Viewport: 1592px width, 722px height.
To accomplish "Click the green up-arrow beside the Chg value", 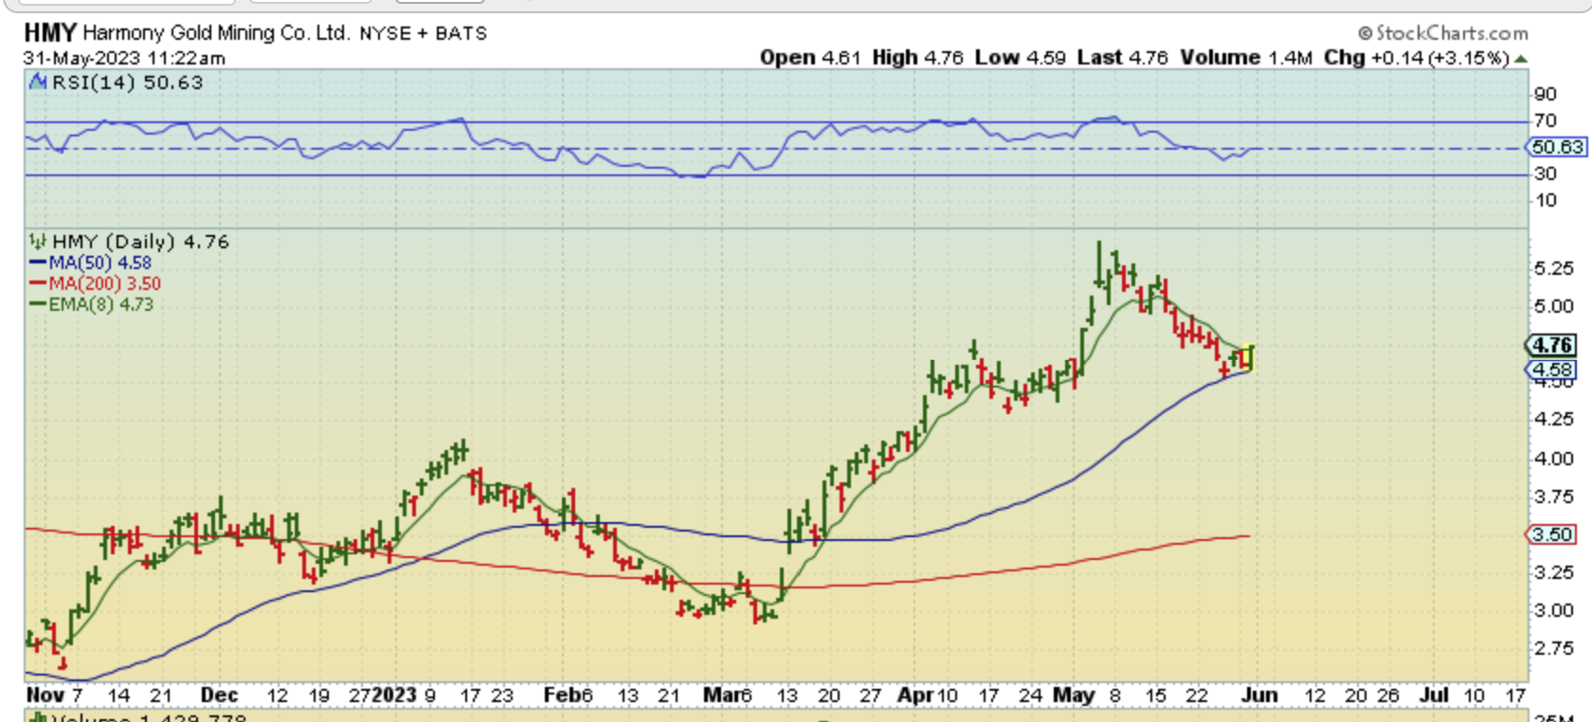I will click(1521, 59).
